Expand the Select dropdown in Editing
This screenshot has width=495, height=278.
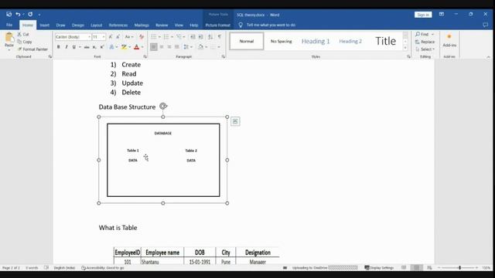point(425,49)
